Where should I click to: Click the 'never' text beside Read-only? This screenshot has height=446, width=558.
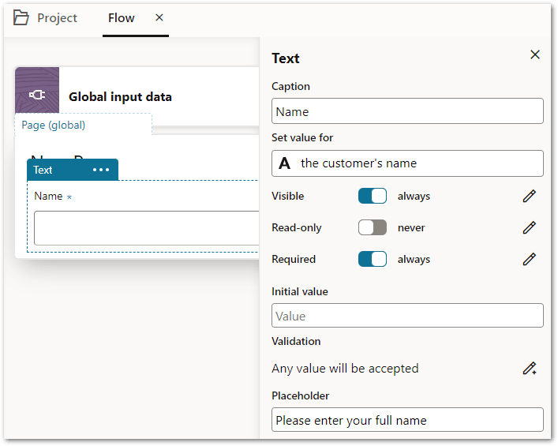tap(411, 228)
